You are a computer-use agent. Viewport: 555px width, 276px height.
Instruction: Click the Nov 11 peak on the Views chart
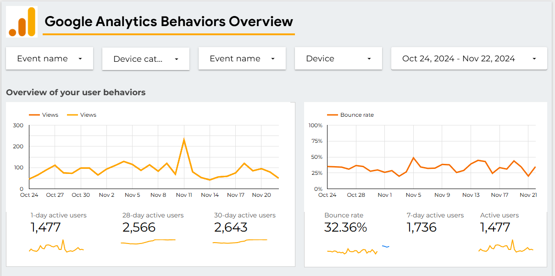[184, 139]
